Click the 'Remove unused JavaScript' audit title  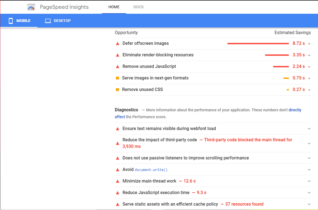(x=149, y=67)
